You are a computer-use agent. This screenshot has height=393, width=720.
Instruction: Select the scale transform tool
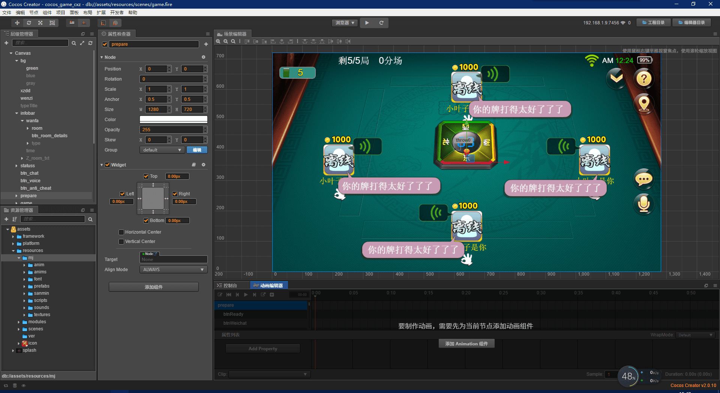[40, 23]
